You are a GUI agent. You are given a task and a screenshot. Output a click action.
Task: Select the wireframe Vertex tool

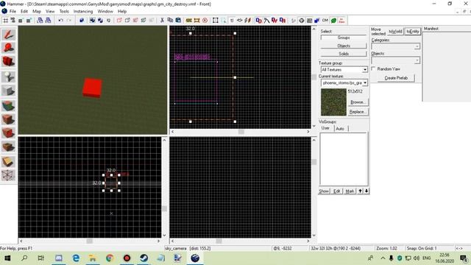pos(8,175)
